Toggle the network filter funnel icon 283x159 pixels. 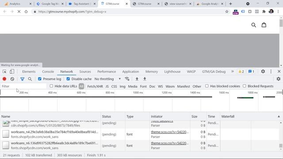[22, 79]
